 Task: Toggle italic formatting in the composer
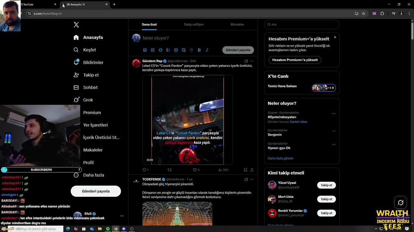(x=207, y=50)
